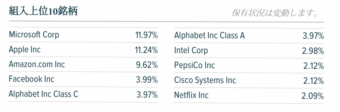340x112 pixels.
Task: Select the 2.09% Netflix percentage
Action: tap(313, 96)
